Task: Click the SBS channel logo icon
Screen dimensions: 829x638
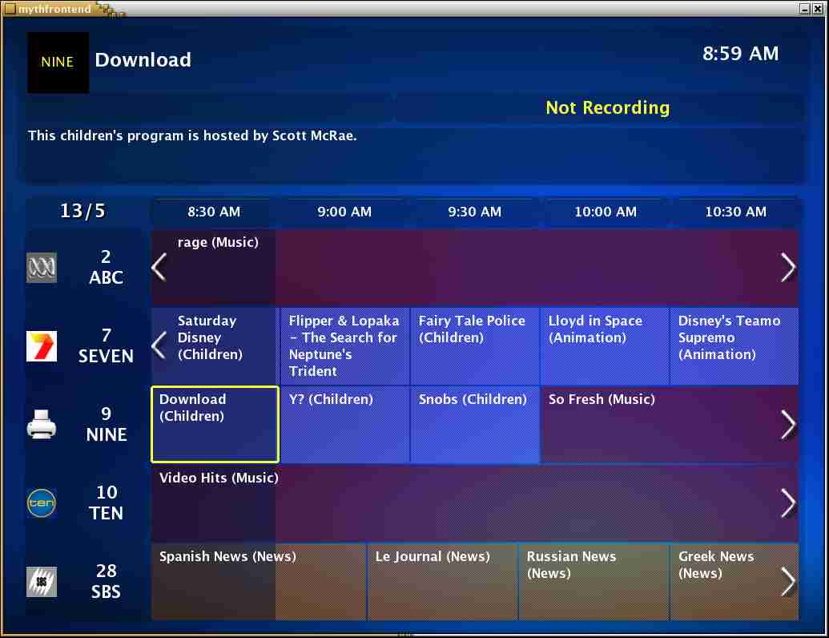Action: 42,582
